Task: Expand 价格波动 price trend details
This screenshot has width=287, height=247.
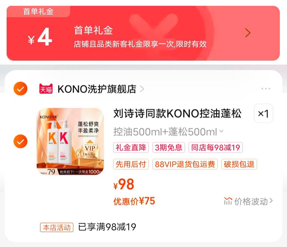Action: (x=248, y=201)
